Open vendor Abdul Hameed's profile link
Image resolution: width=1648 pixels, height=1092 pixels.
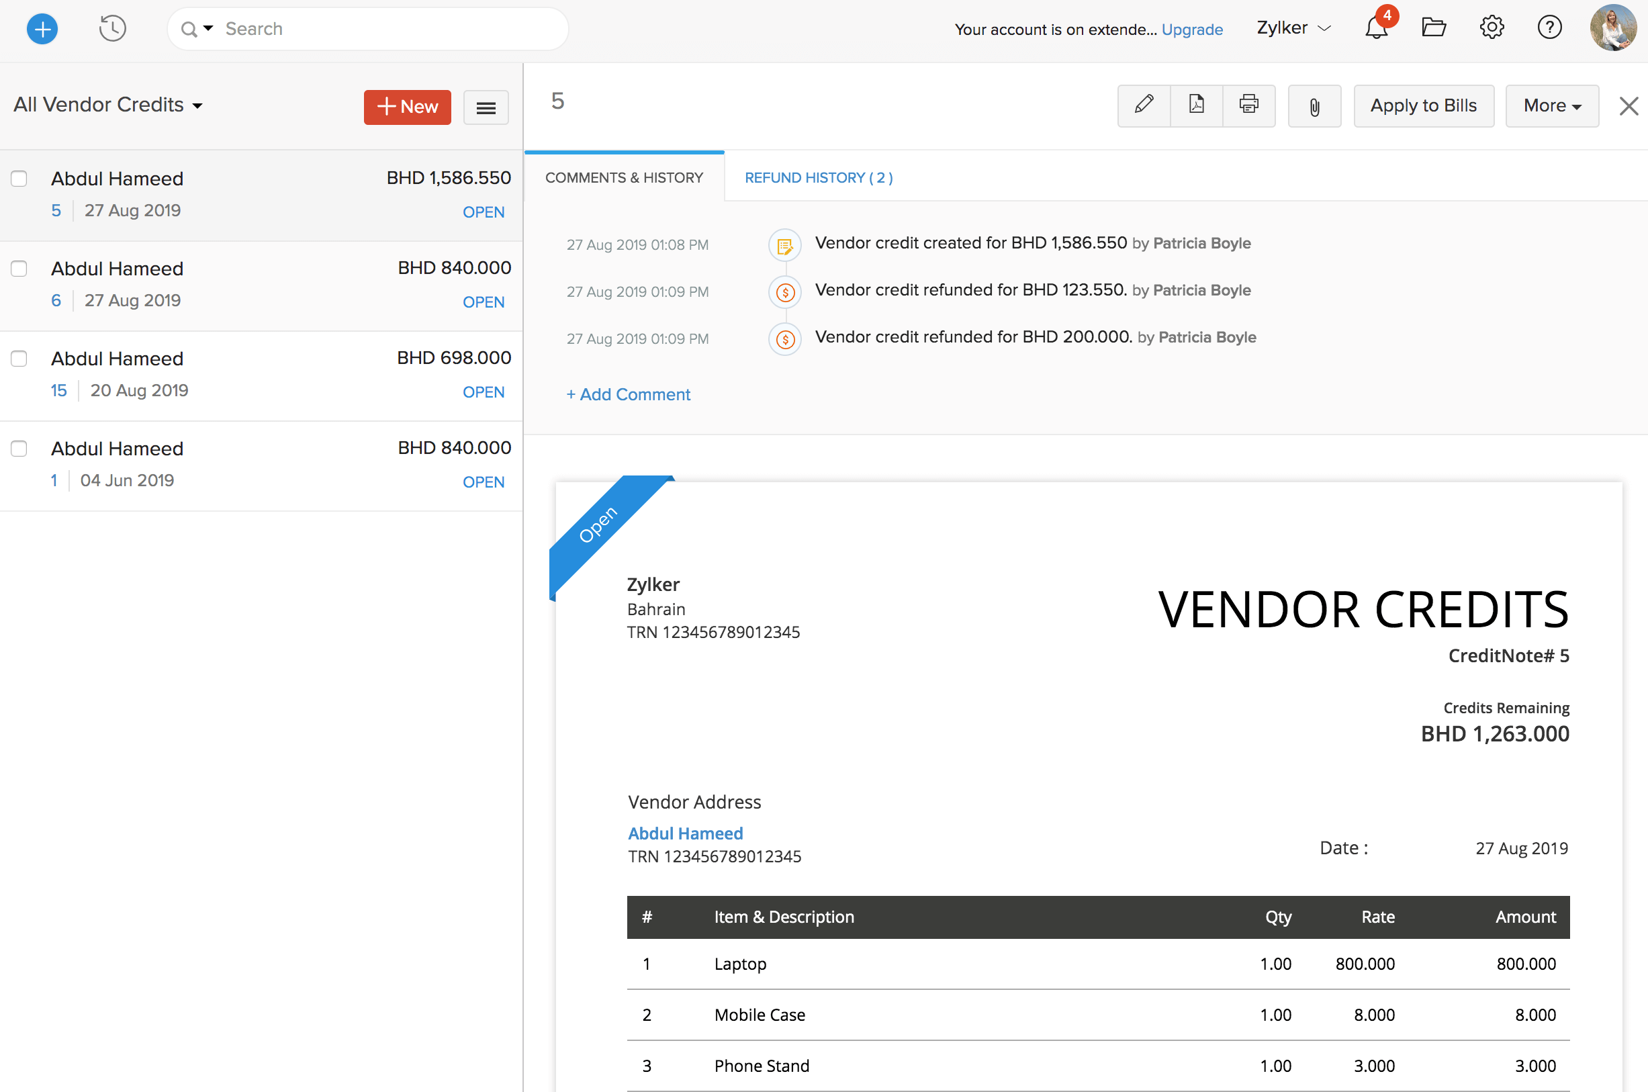685,833
